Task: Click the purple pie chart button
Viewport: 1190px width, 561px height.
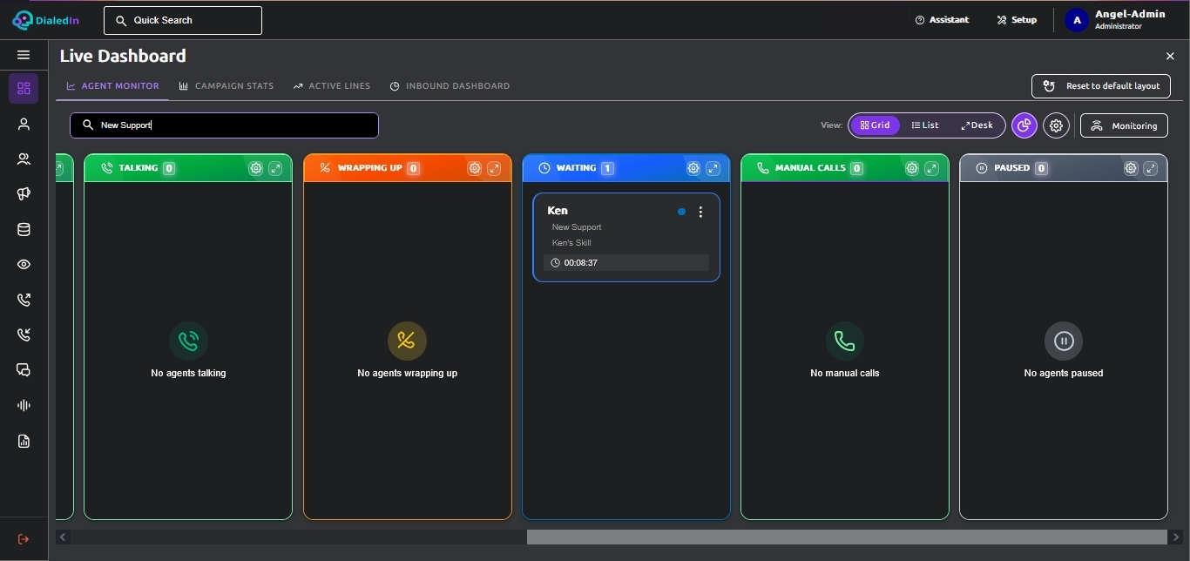Action: pos(1024,125)
